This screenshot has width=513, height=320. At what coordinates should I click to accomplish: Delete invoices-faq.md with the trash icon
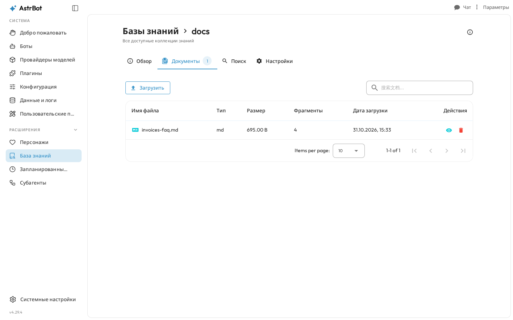click(461, 130)
